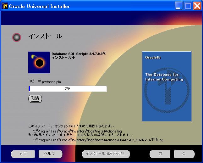Open help with the ヘルプ button

pyautogui.click(x=50, y=154)
